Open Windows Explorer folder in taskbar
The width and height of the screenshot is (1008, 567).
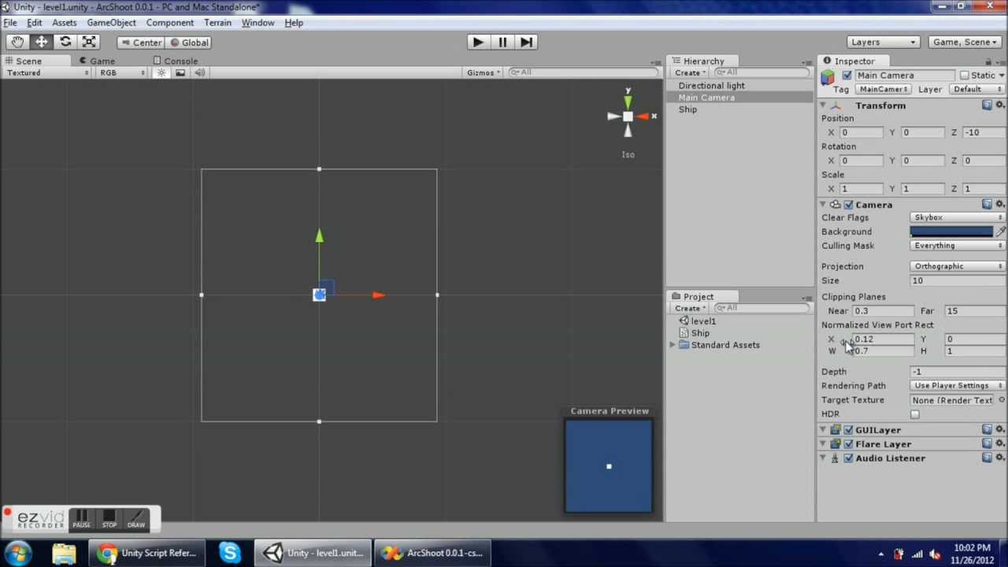pos(64,553)
